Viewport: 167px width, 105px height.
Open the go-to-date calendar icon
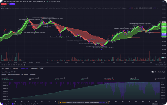tap(24, 65)
